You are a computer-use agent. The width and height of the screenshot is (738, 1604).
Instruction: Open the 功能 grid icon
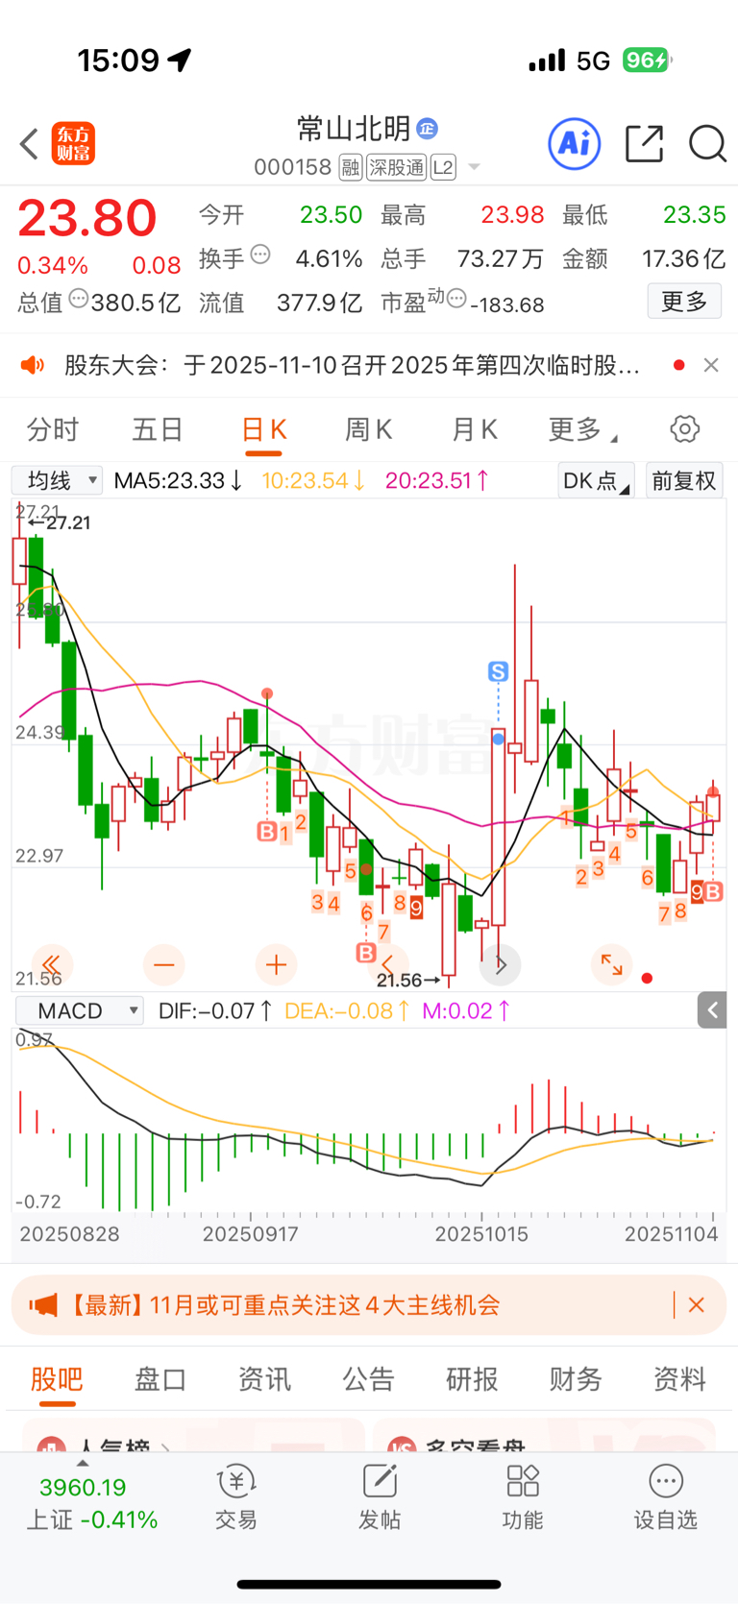click(x=523, y=1481)
